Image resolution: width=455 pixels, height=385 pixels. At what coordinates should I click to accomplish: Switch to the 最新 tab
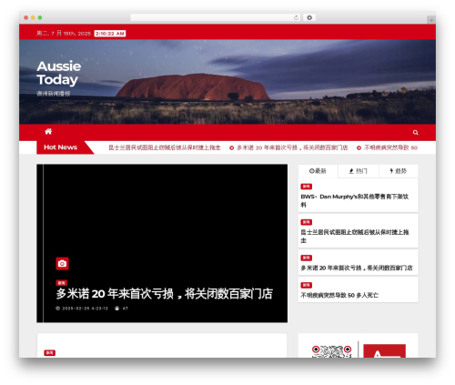(318, 171)
